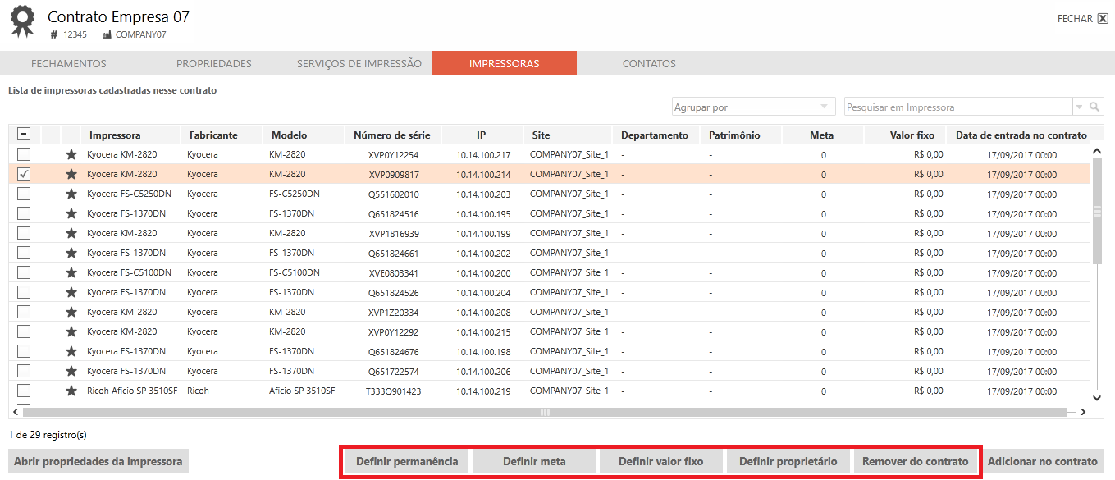The height and width of the screenshot is (480, 1115).
Task: Click the contract badge icon beside title
Action: tap(23, 21)
